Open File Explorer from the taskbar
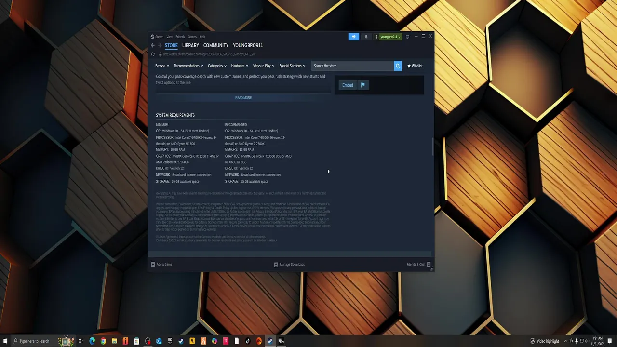 114,341
